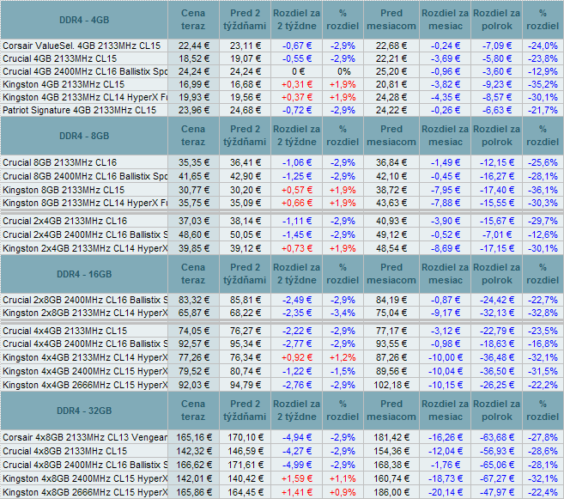Click the '-67,27 €' half-year difference cell

coord(497,478)
